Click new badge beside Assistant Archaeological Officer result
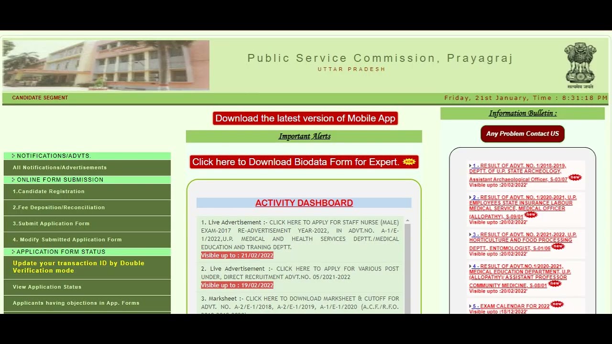Screen dimensions: 612x344 (x=575, y=177)
